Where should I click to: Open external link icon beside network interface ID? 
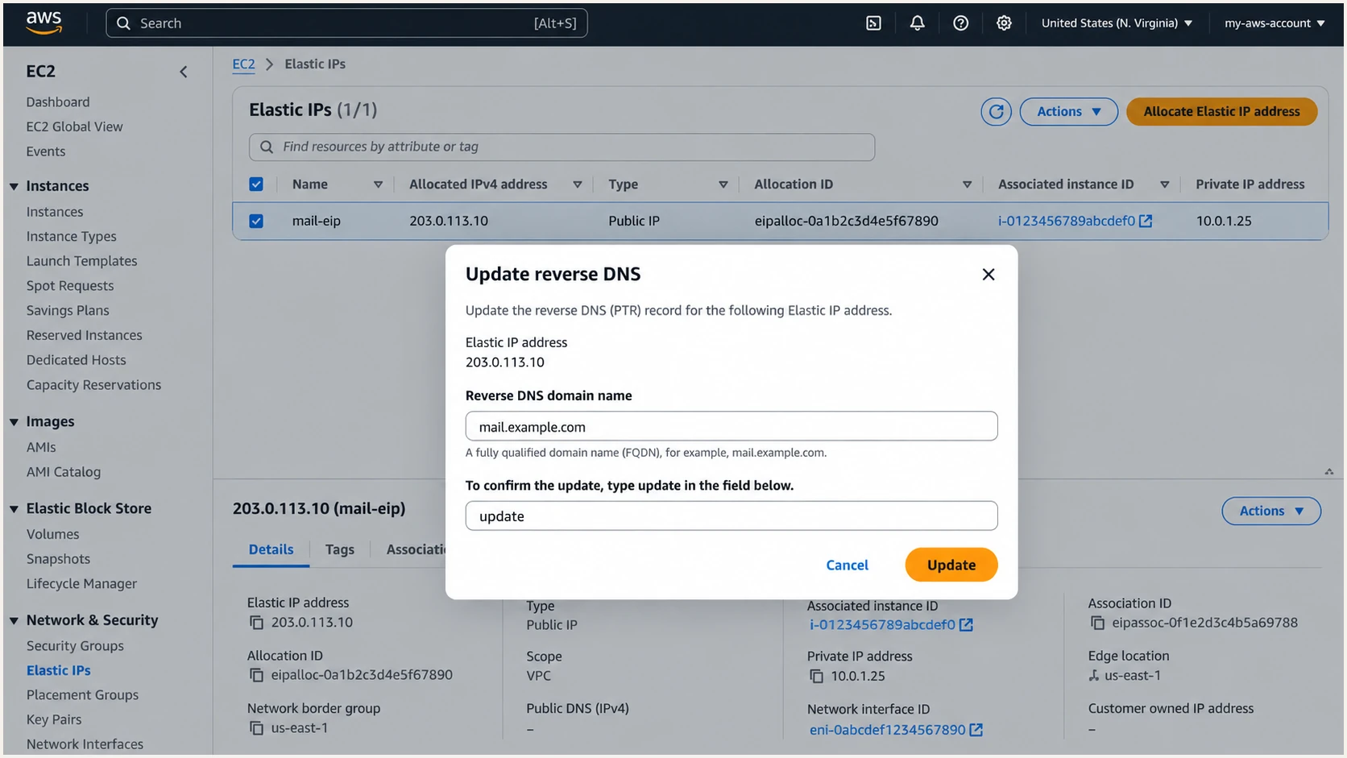[x=976, y=730]
